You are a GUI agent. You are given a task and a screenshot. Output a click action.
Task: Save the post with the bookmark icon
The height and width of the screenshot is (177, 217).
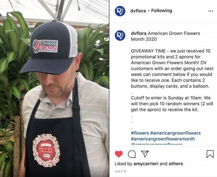pos(210,154)
